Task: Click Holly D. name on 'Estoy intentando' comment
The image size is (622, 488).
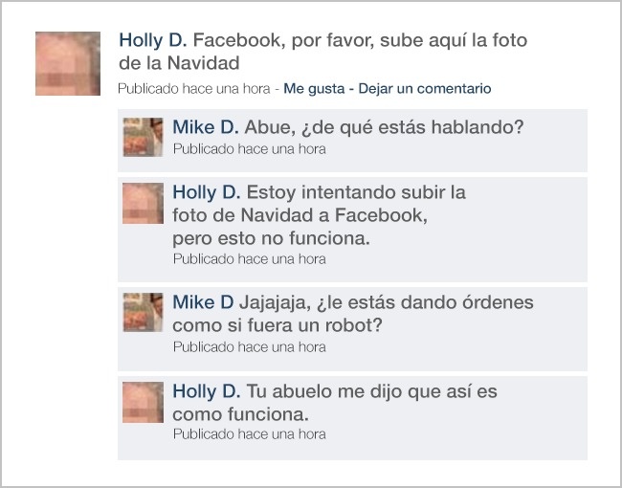Action: click(207, 192)
